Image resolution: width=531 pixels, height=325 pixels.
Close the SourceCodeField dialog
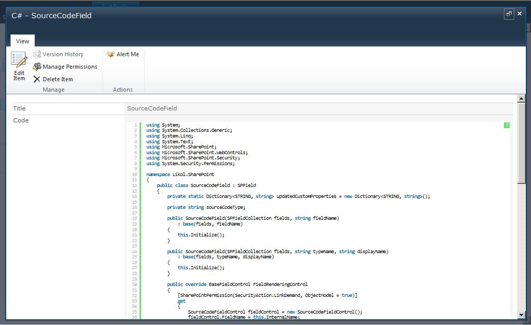(520, 14)
